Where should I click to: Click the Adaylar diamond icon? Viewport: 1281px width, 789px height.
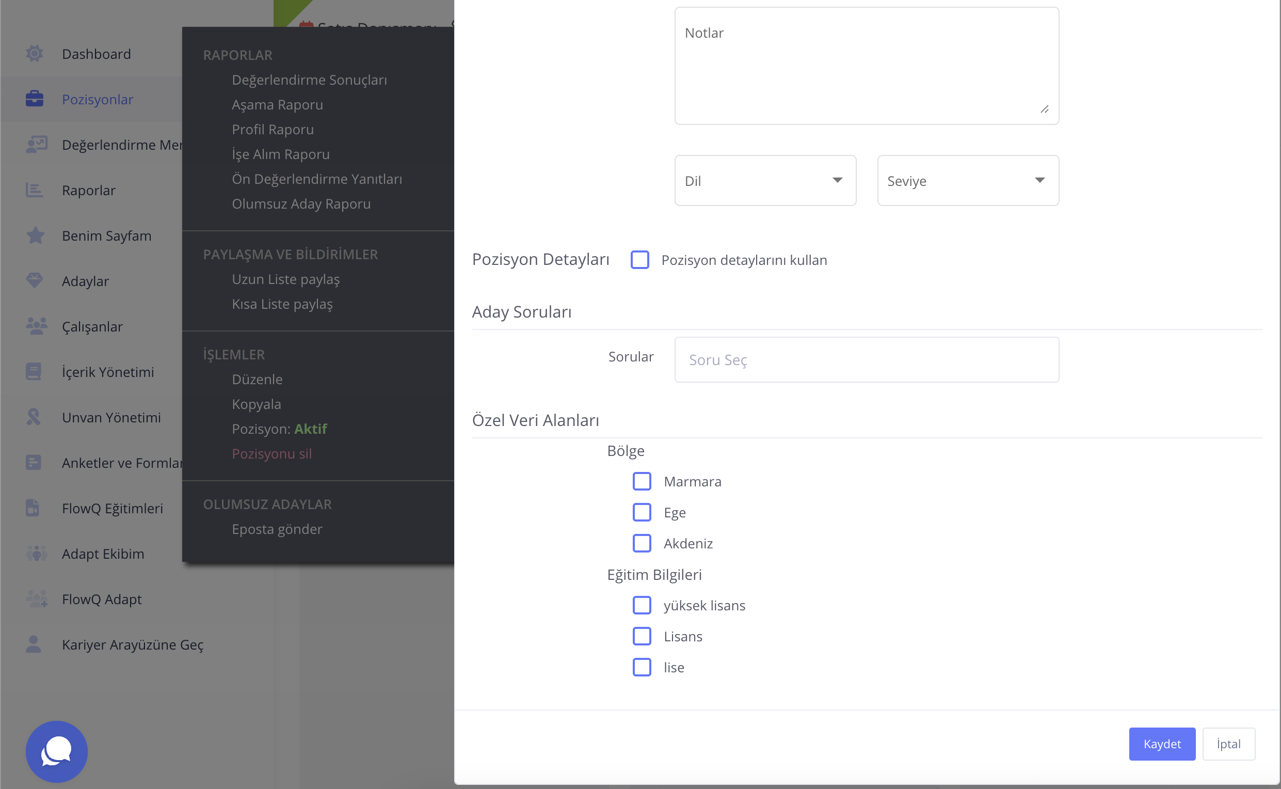click(x=35, y=281)
